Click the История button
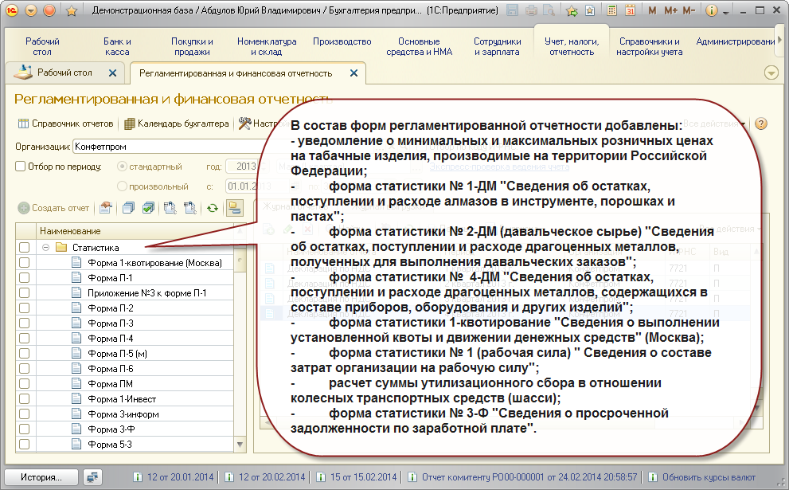789x490 pixels. [41, 476]
